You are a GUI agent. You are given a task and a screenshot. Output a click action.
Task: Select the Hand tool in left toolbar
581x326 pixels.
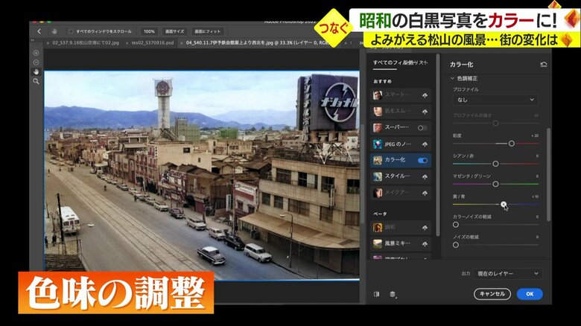click(x=36, y=71)
